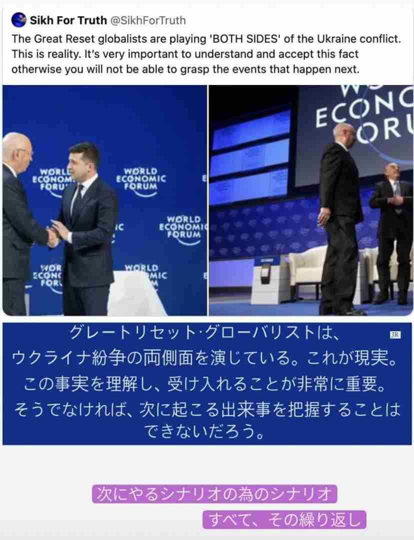This screenshot has height=540, width=414.
Task: Tap the purple caption 次にやるシナリオの為のシナリオ
Action: [214, 494]
